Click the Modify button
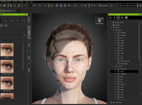The height and width of the screenshot is (105, 142). (123, 6)
